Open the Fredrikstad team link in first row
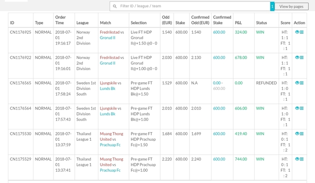The image size is (315, 183). click(x=109, y=32)
